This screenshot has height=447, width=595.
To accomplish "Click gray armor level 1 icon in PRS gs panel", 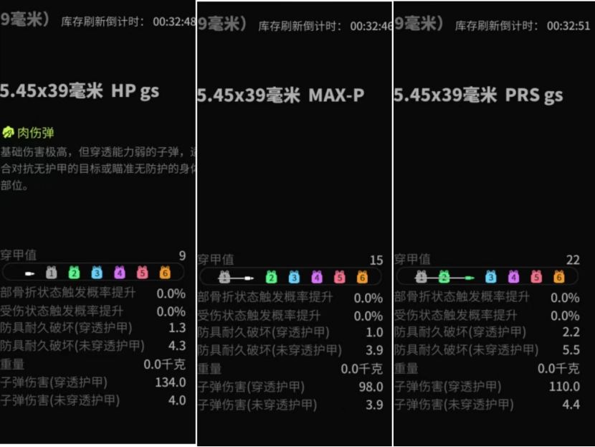I will click(x=422, y=277).
